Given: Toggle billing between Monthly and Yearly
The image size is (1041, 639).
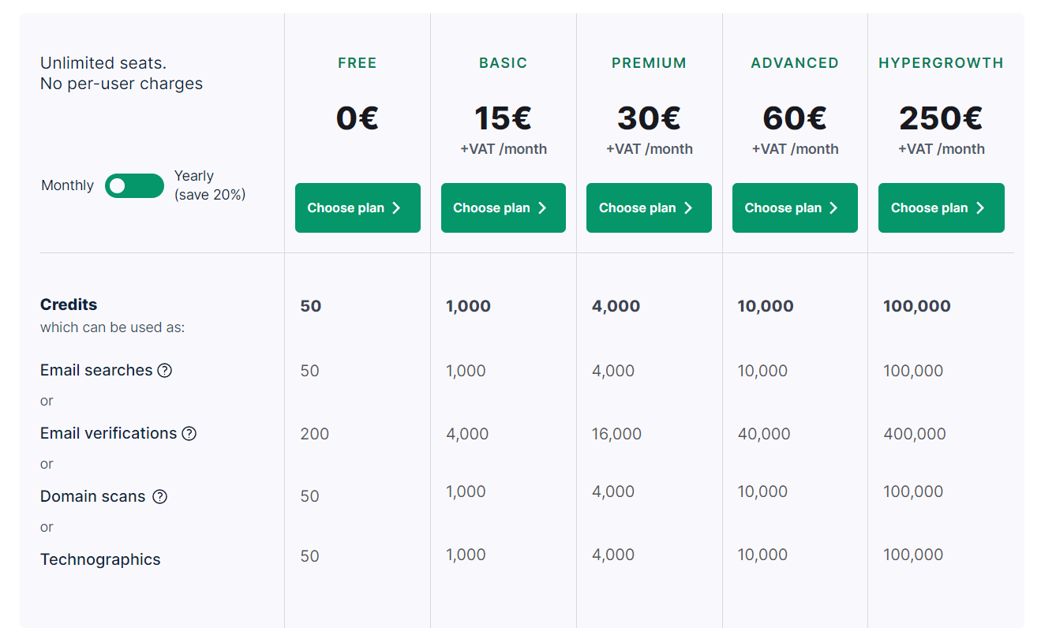Looking at the screenshot, I should 134,186.
